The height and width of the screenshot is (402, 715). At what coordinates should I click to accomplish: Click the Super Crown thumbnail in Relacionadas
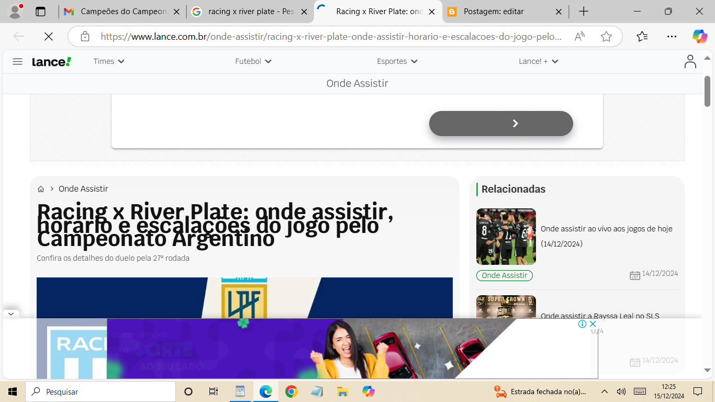506,307
